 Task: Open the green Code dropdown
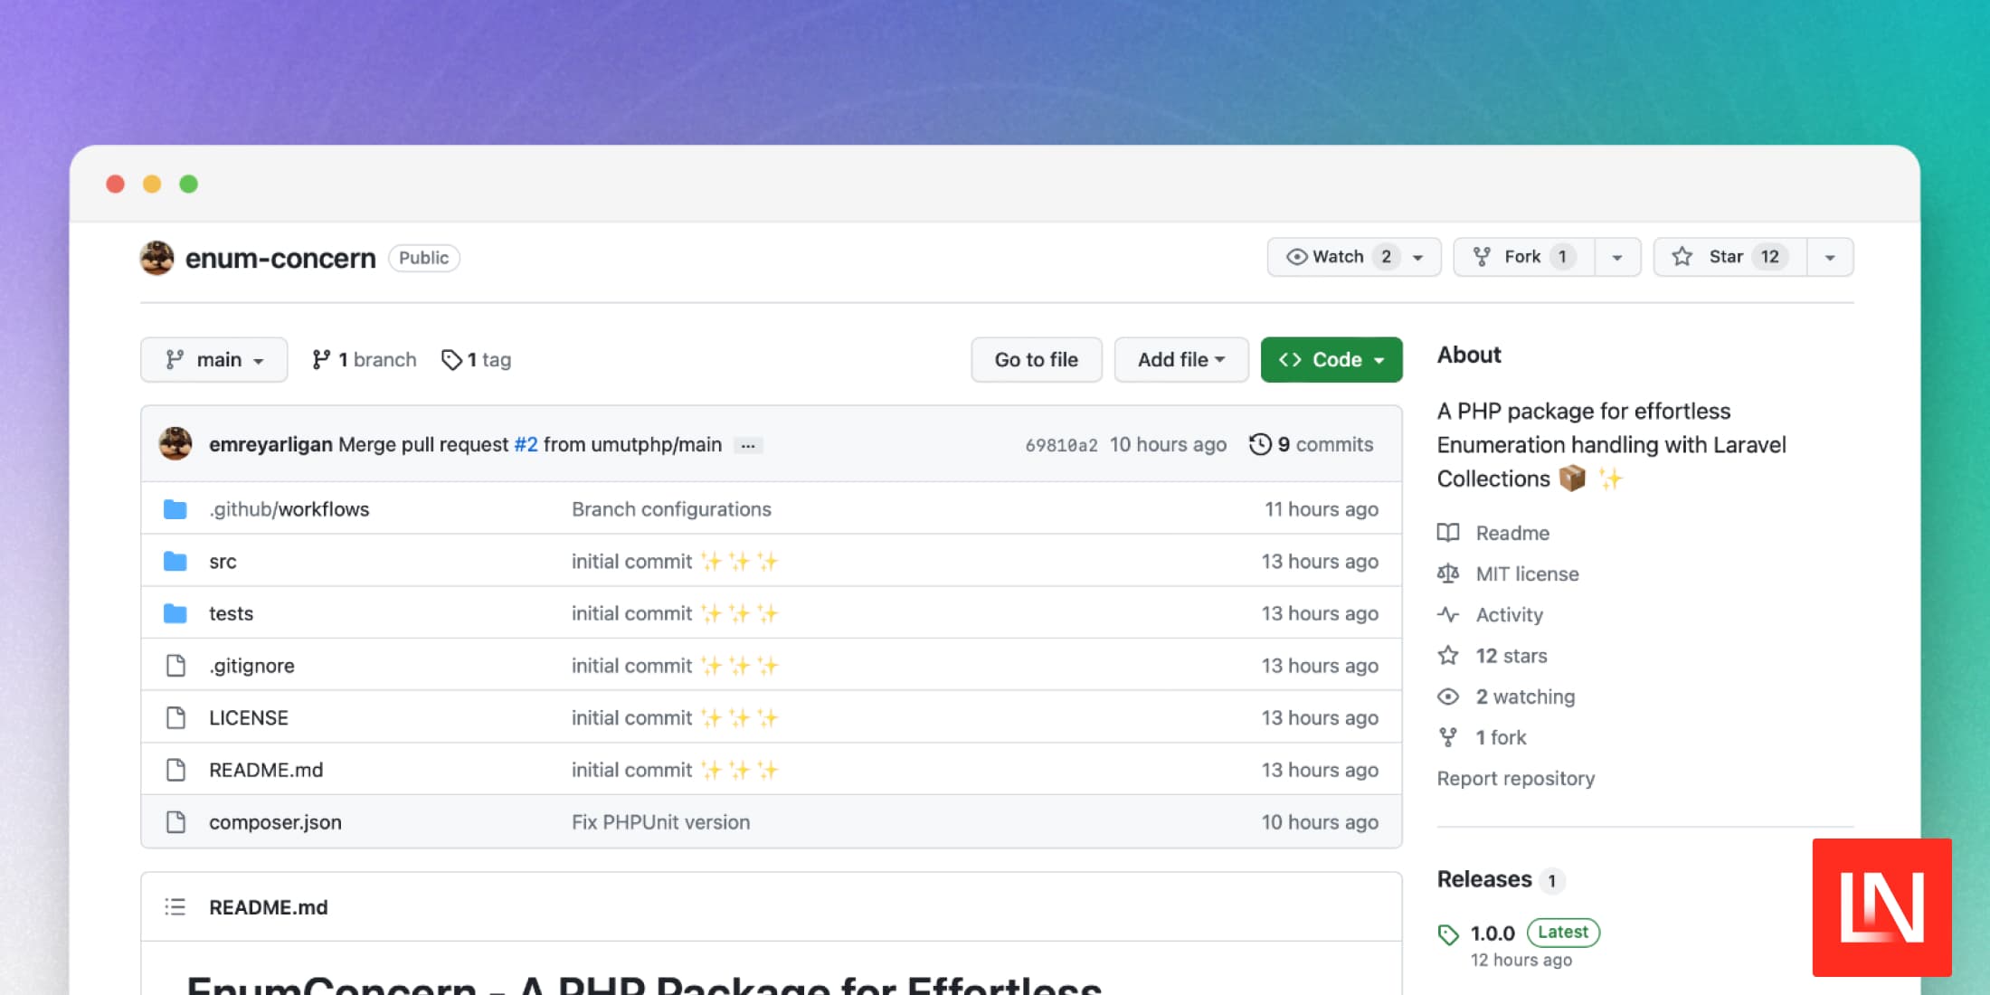pyautogui.click(x=1331, y=360)
